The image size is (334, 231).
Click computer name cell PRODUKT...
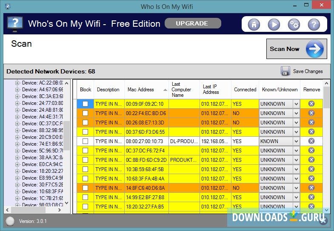(x=184, y=160)
